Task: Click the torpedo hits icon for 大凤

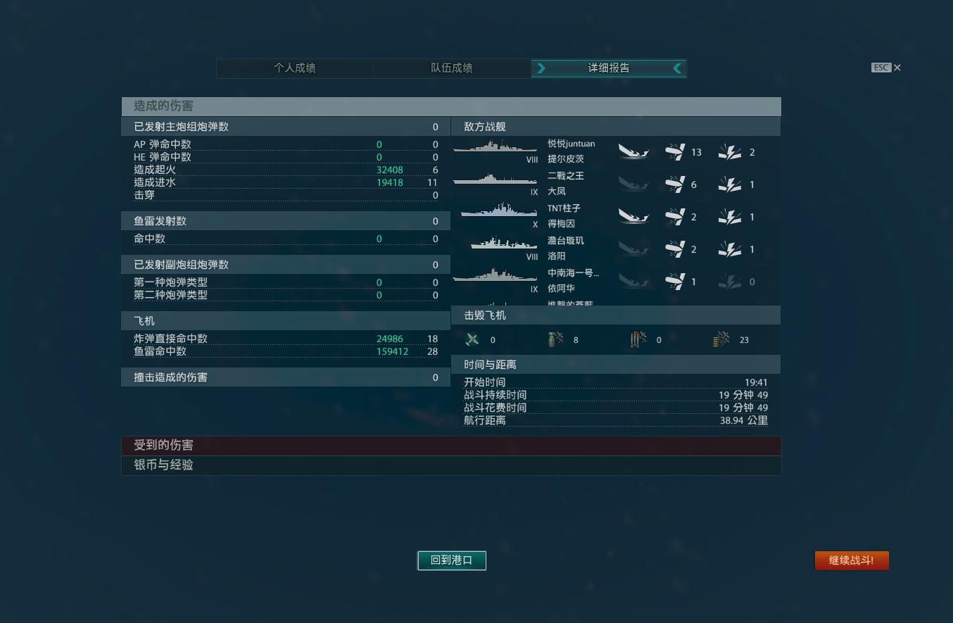Action: 675,184
